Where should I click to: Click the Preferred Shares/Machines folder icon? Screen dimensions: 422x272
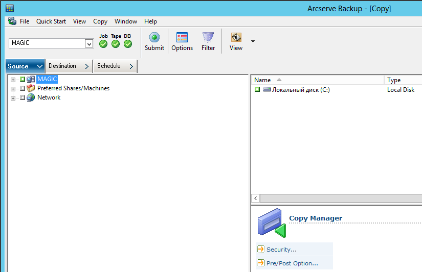coord(31,88)
